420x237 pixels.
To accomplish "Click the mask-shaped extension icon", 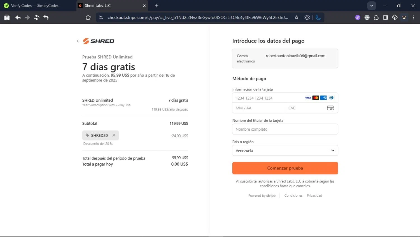I will [x=367, y=17].
